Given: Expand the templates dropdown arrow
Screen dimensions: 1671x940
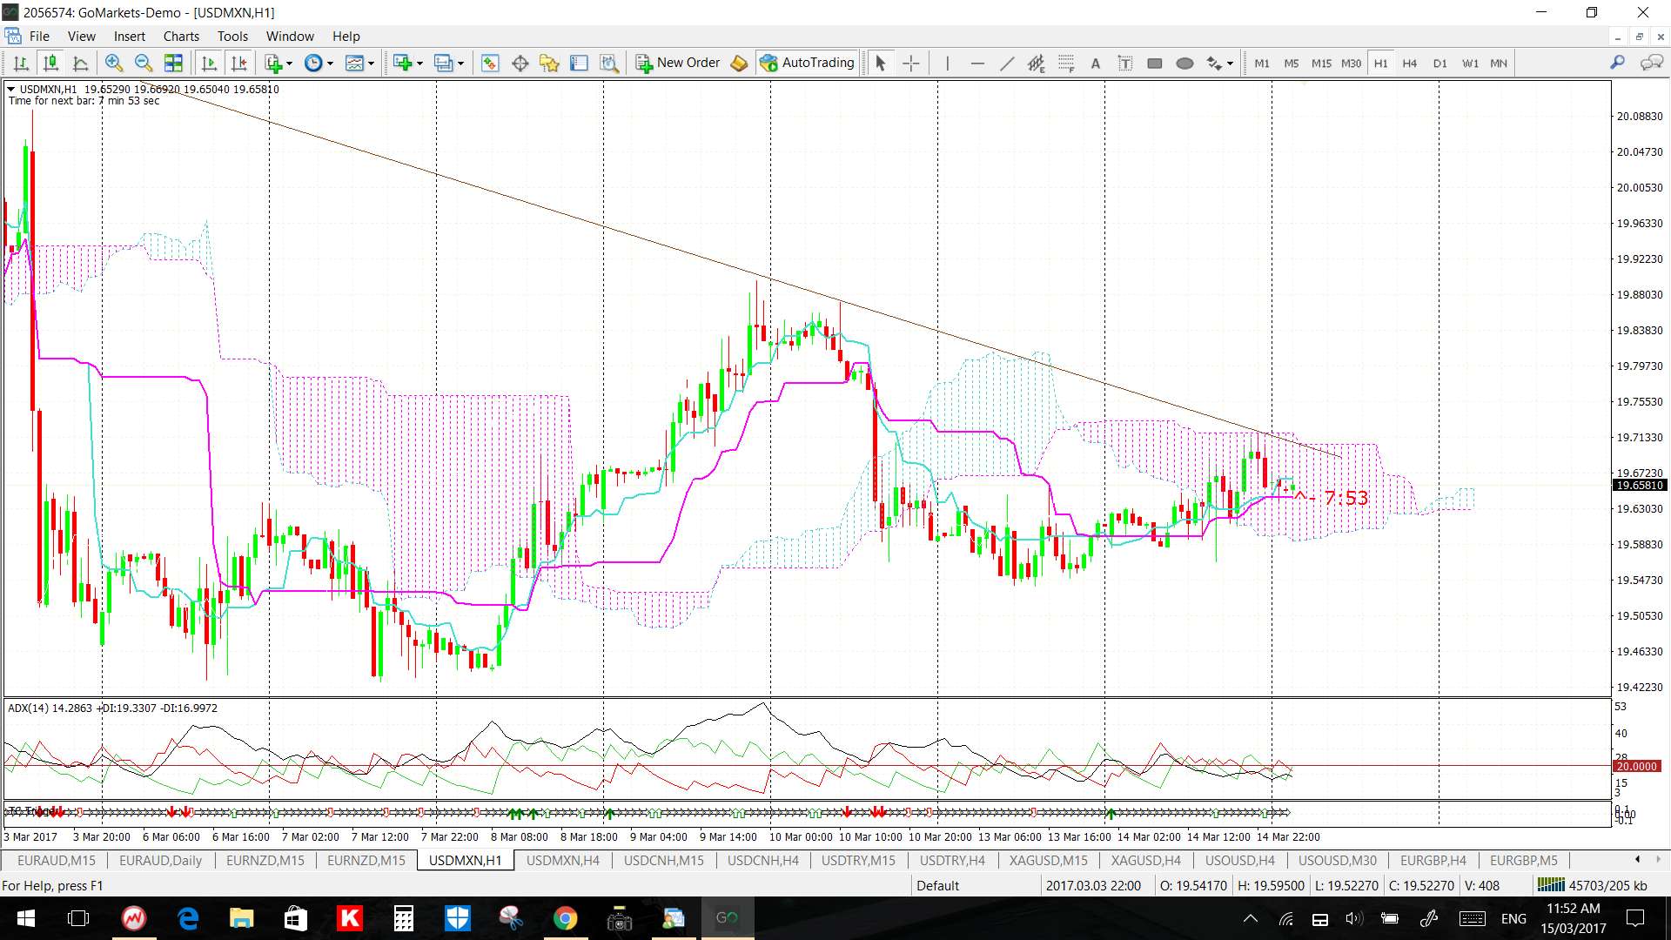Looking at the screenshot, I should (371, 64).
